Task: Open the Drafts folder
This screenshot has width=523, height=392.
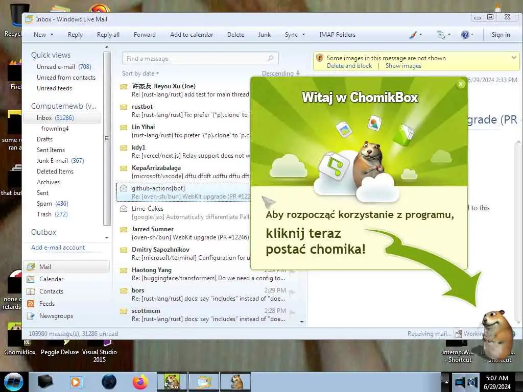Action: click(x=45, y=139)
